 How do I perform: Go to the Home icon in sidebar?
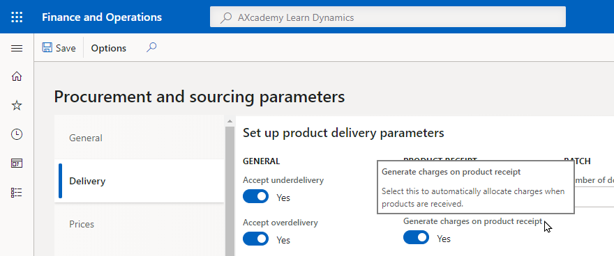17,77
